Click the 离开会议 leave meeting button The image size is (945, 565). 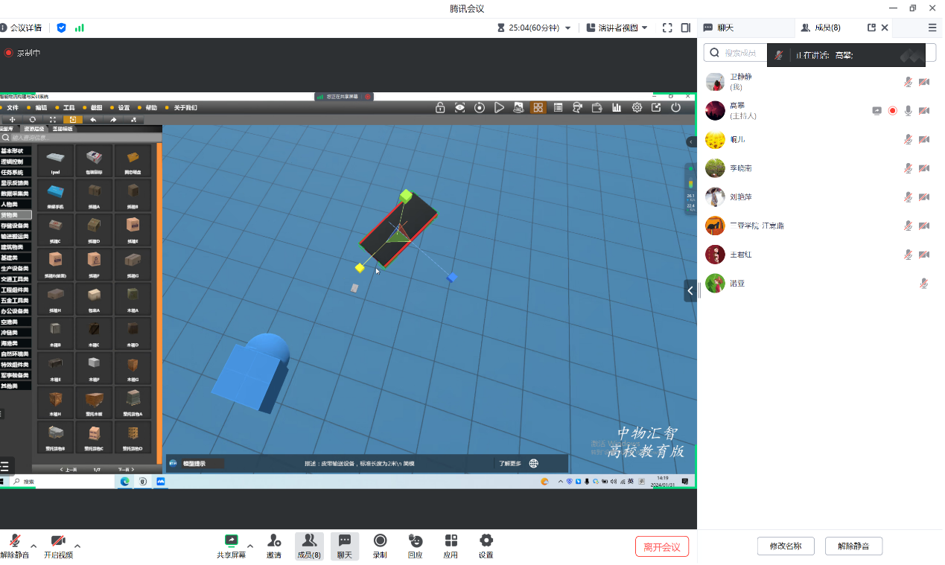point(661,546)
